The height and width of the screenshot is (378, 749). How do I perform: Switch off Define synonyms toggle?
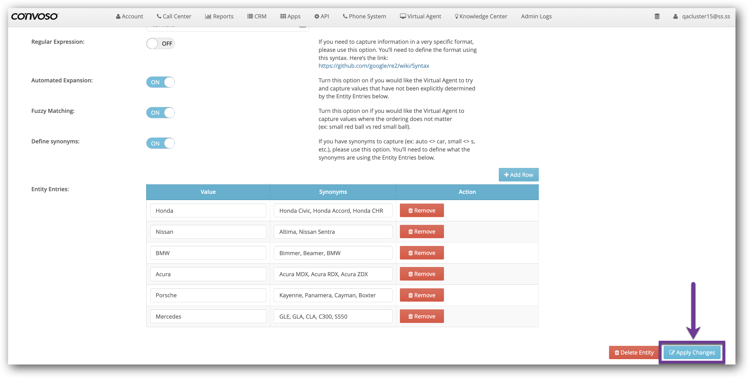tap(160, 143)
